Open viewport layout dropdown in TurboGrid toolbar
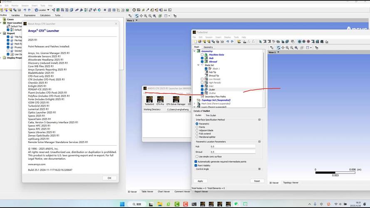 click(x=311, y=48)
